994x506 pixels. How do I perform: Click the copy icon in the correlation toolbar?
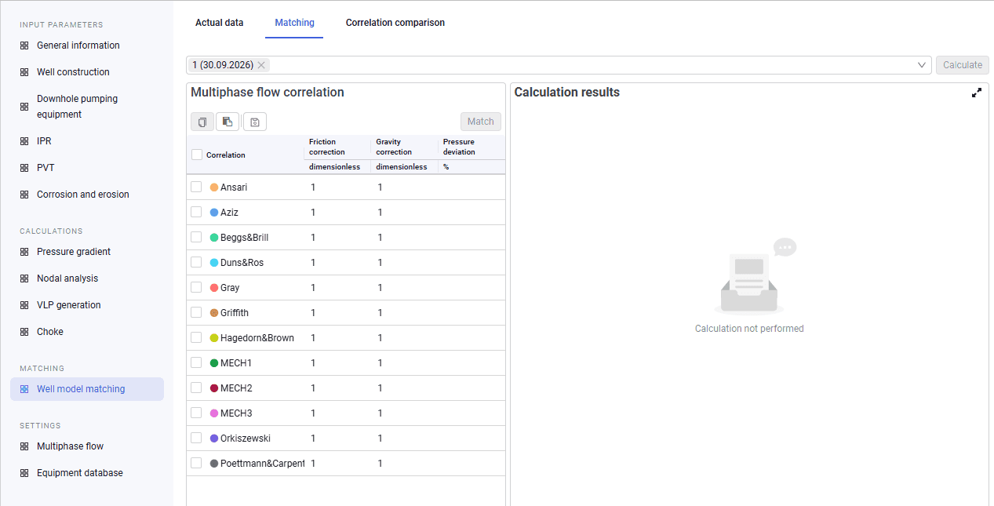pyautogui.click(x=202, y=122)
